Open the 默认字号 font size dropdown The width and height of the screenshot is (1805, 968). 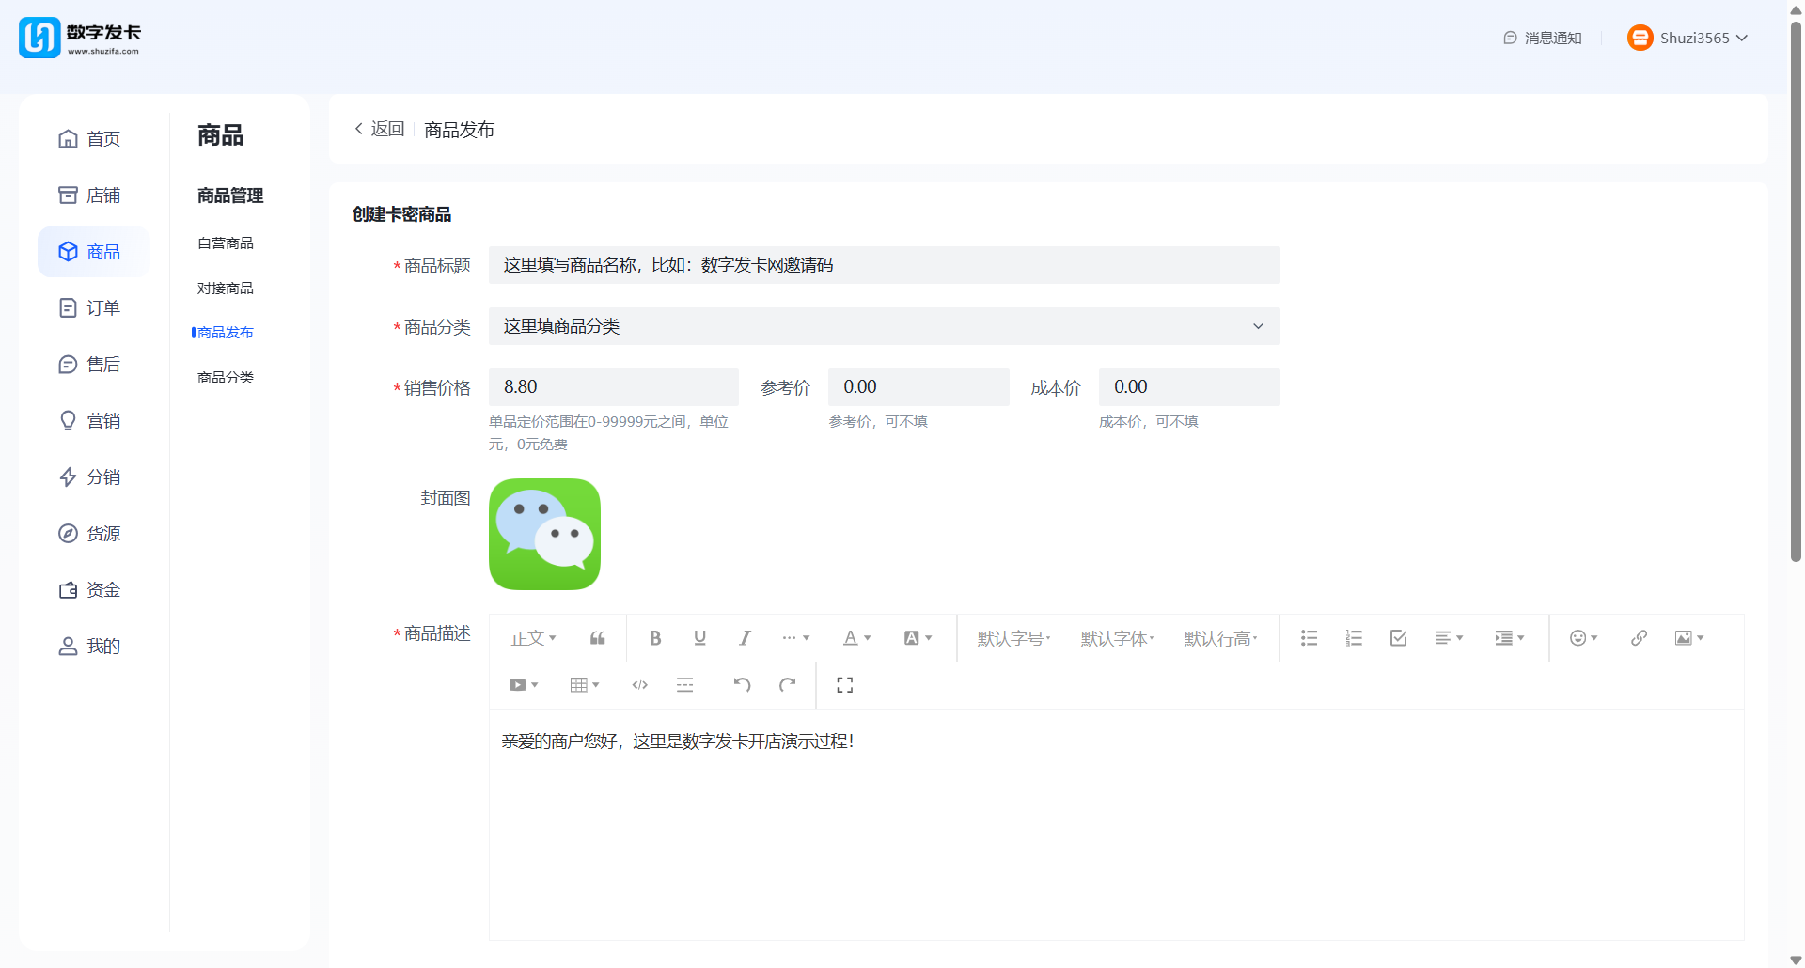coord(1013,638)
